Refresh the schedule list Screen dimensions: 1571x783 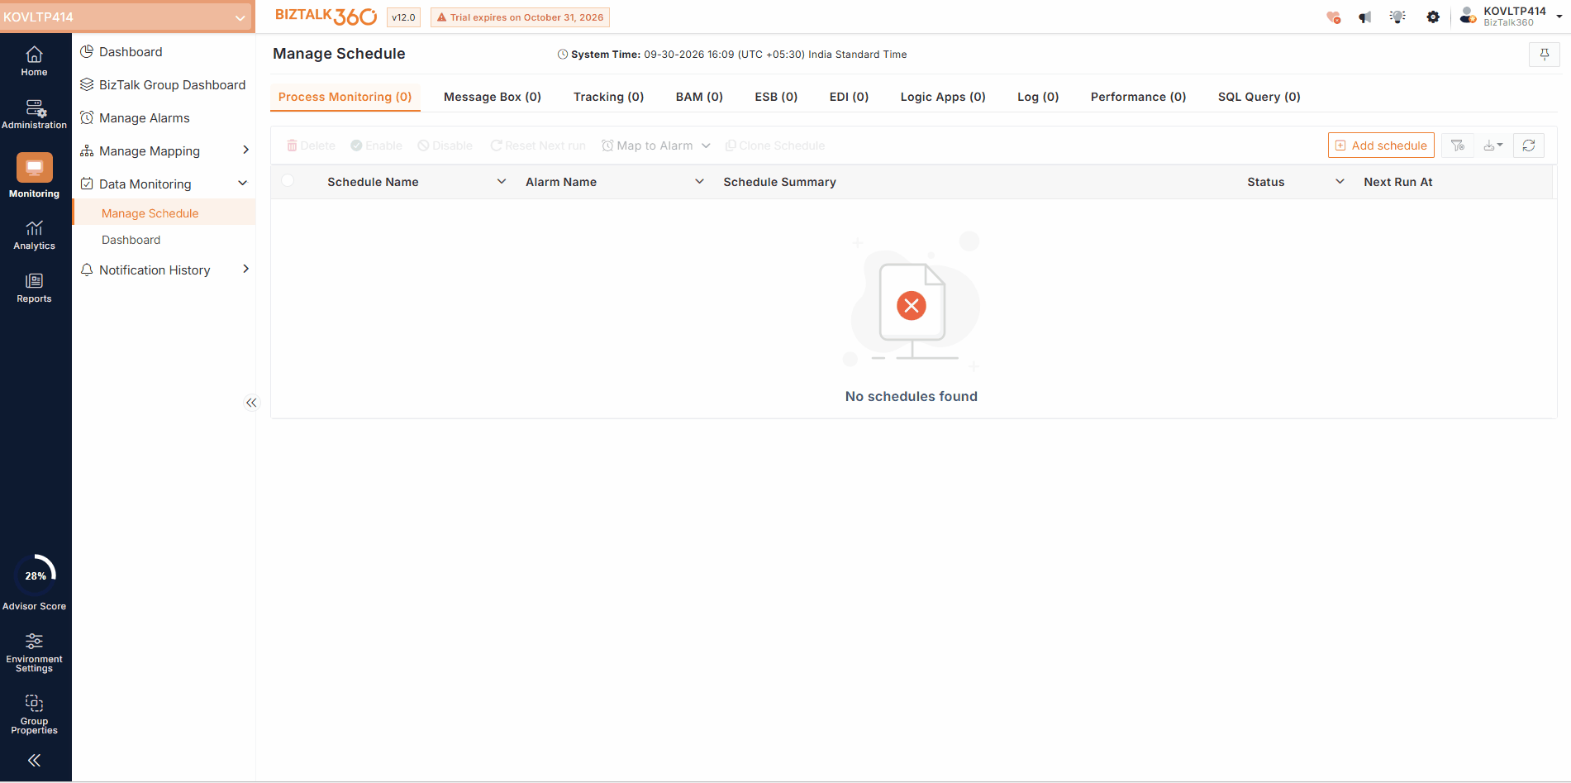pyautogui.click(x=1529, y=146)
